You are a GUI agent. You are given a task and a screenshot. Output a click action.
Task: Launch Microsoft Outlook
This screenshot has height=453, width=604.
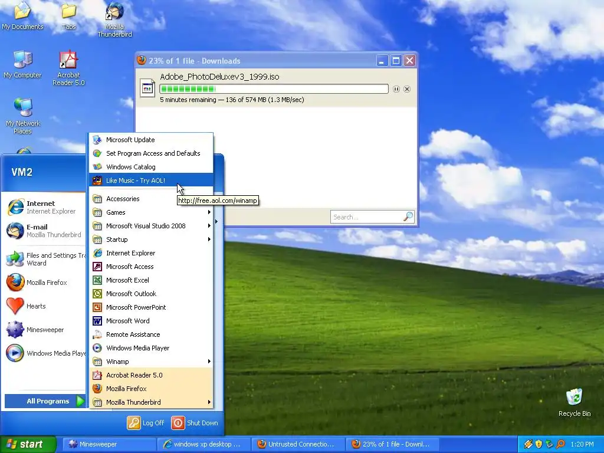[151, 294]
